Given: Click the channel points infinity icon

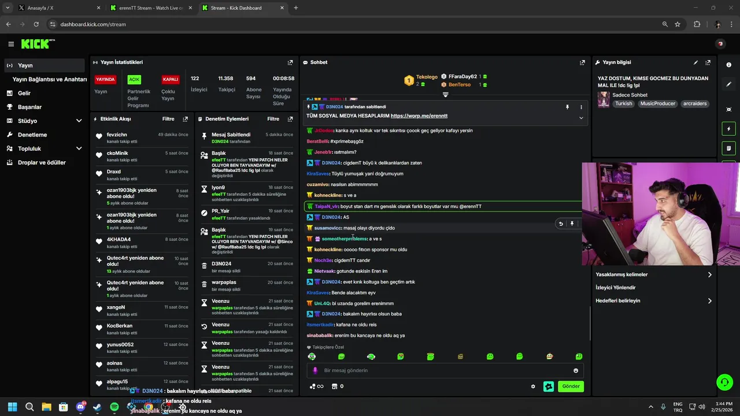Looking at the screenshot, I should [x=317, y=387].
